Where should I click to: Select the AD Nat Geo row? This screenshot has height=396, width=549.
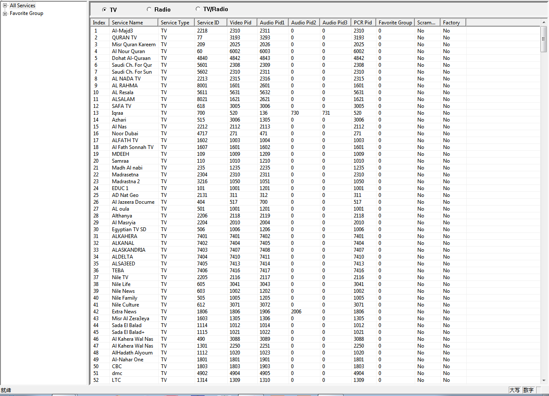coord(278,195)
